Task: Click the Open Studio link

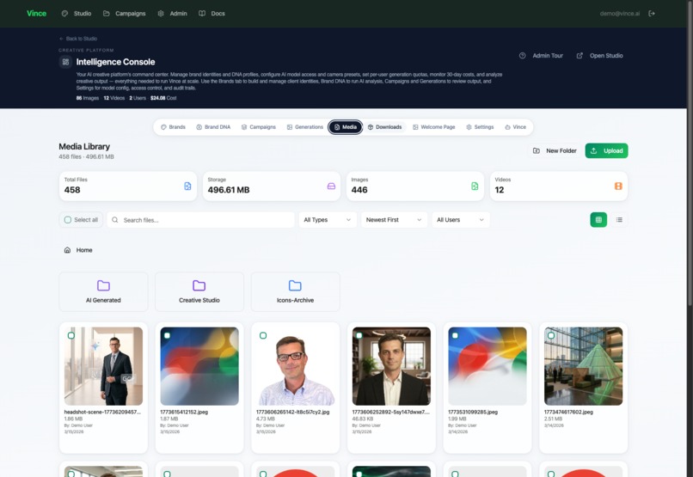Action: (600, 56)
